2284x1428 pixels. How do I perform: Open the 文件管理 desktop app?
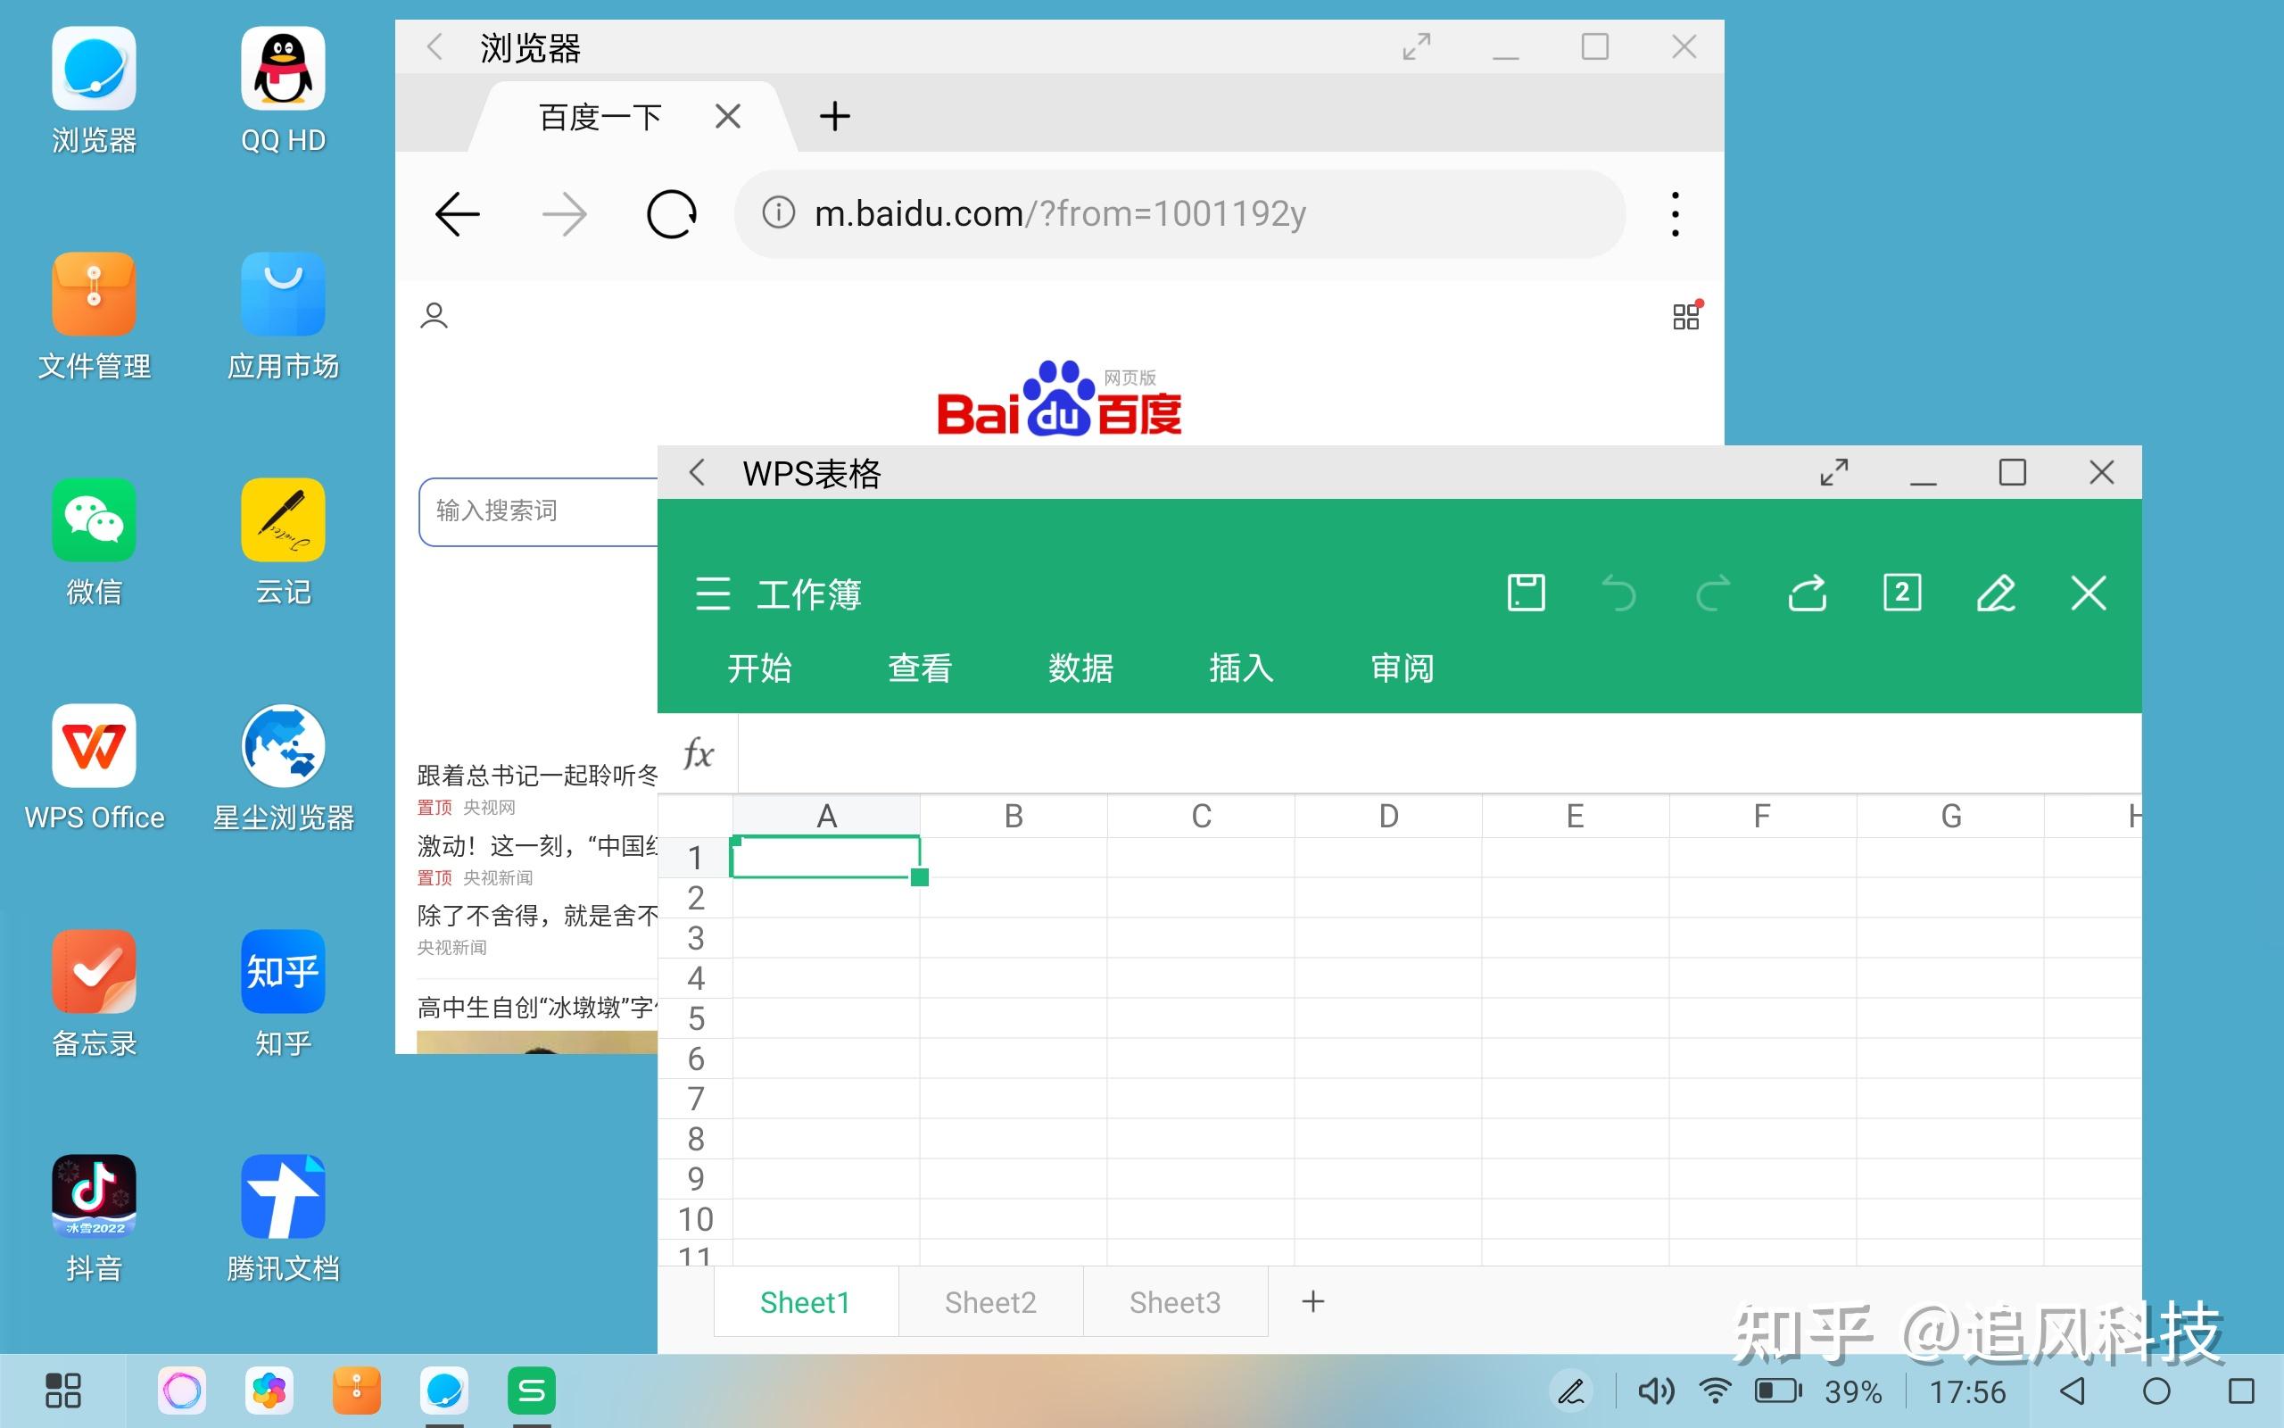tap(94, 294)
